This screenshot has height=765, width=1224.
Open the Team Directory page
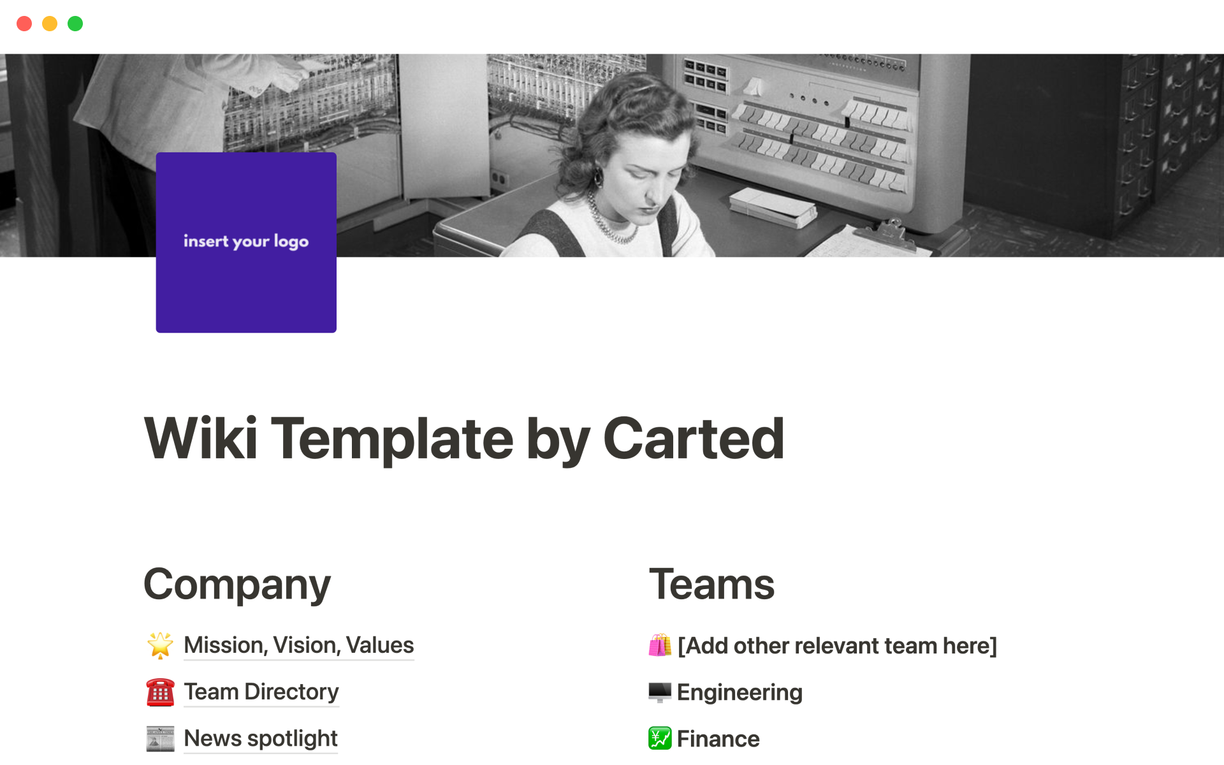pos(261,692)
